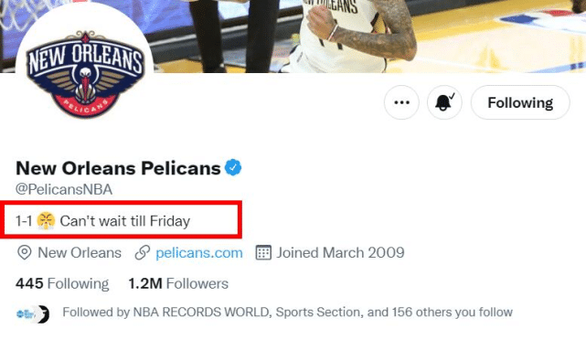Click the angry face emoji in bio

click(x=46, y=220)
